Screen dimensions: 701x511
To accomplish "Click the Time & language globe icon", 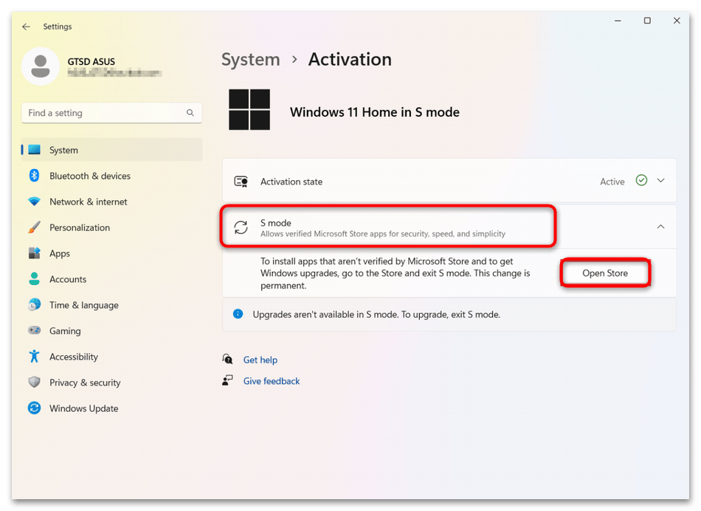I will pyautogui.click(x=35, y=305).
